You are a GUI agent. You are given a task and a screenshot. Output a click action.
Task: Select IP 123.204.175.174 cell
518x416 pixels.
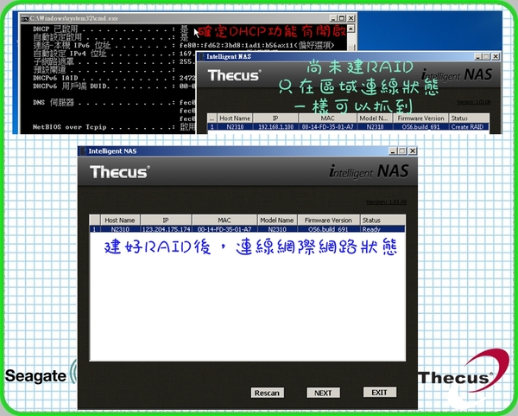pyautogui.click(x=166, y=229)
